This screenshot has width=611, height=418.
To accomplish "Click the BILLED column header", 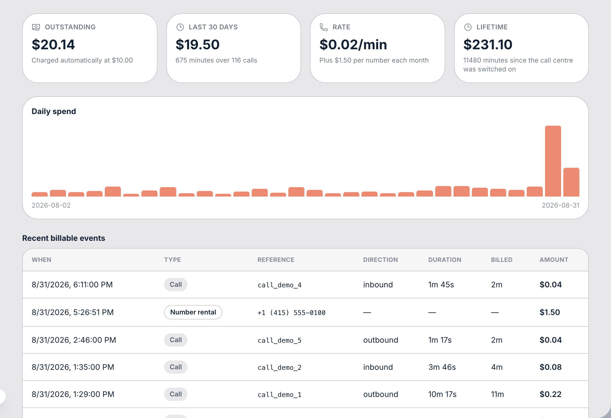I will click(x=502, y=260).
